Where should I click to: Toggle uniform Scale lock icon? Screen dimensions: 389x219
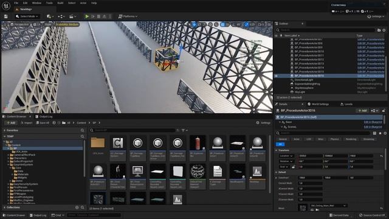pos(293,167)
